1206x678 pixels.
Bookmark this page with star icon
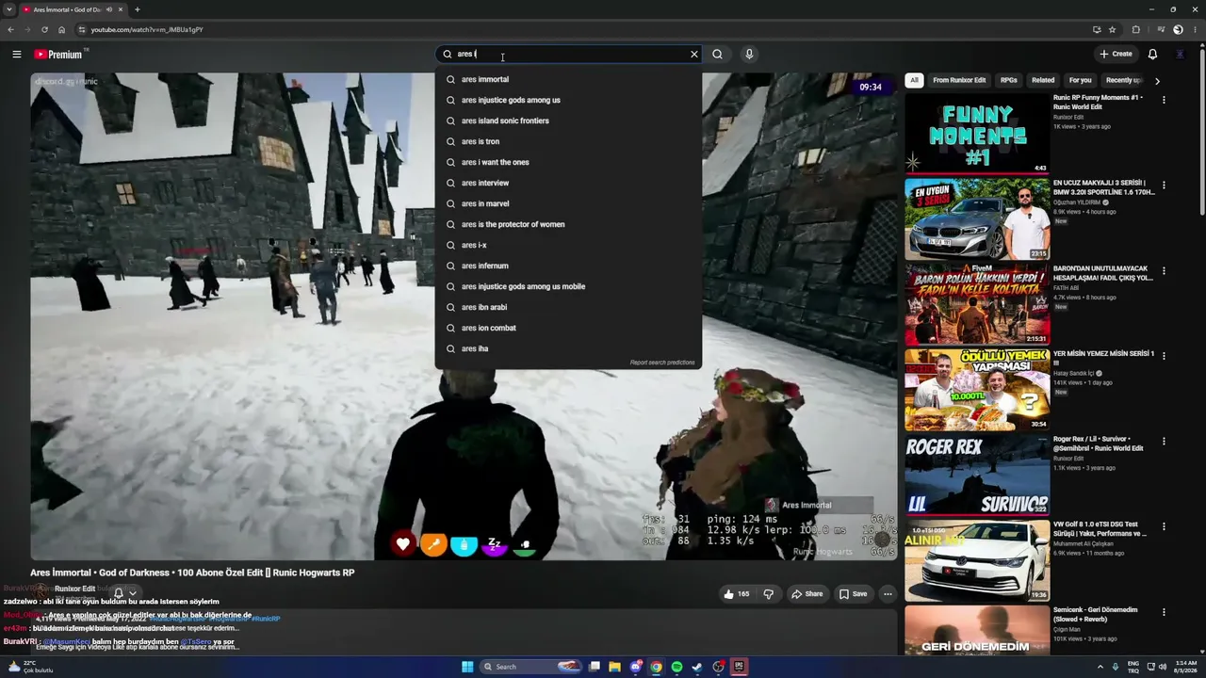click(x=1113, y=29)
